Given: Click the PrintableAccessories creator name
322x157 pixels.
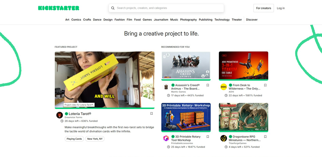Looking at the screenshot, I should [x=182, y=143].
